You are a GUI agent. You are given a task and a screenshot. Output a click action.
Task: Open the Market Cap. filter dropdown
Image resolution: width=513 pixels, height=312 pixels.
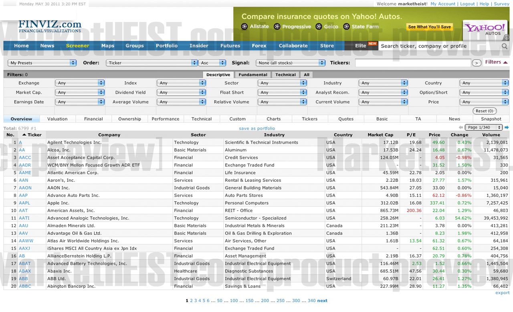click(80, 92)
